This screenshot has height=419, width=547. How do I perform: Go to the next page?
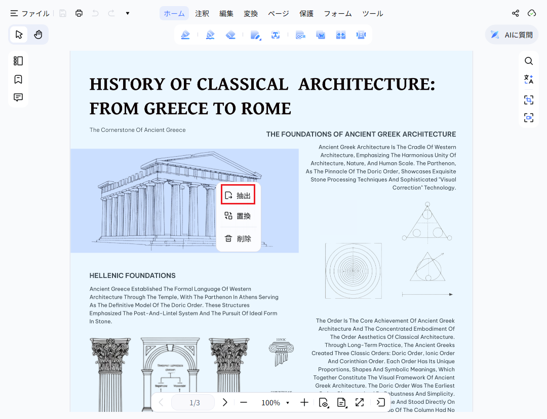pos(225,403)
